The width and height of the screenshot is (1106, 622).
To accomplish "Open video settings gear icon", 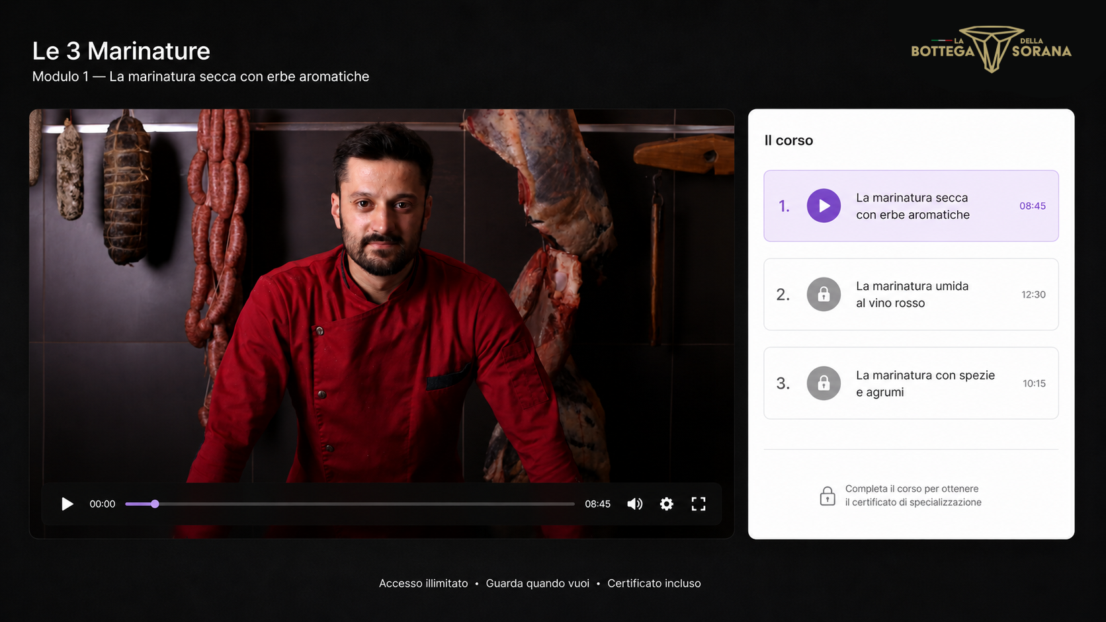I will [667, 504].
